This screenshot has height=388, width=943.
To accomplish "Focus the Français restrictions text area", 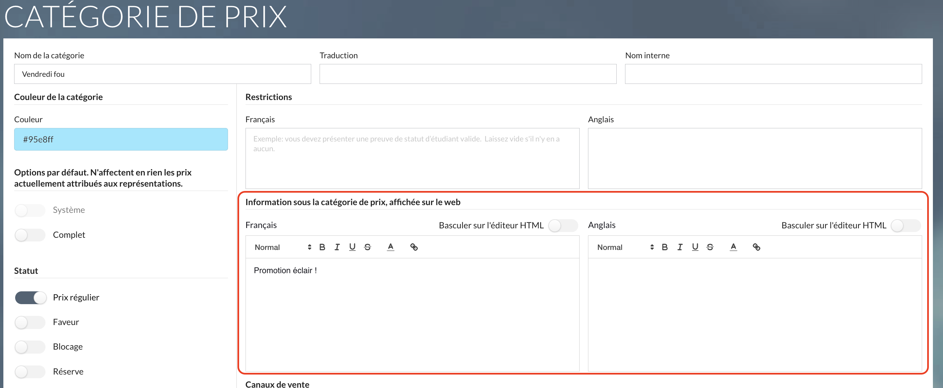I will pyautogui.click(x=412, y=158).
